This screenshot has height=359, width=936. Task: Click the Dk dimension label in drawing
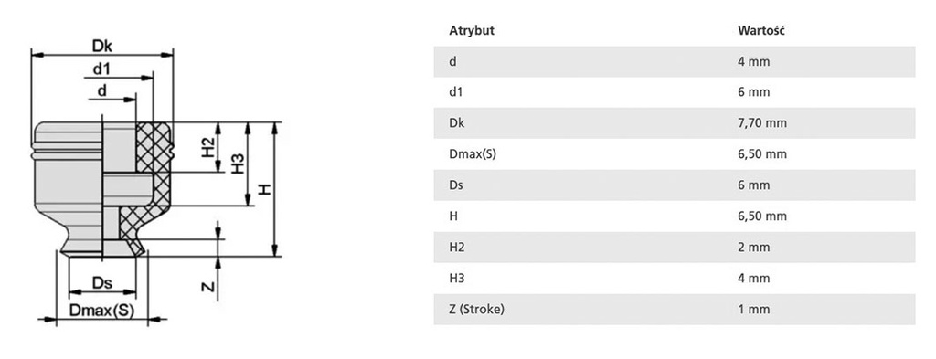click(x=102, y=46)
